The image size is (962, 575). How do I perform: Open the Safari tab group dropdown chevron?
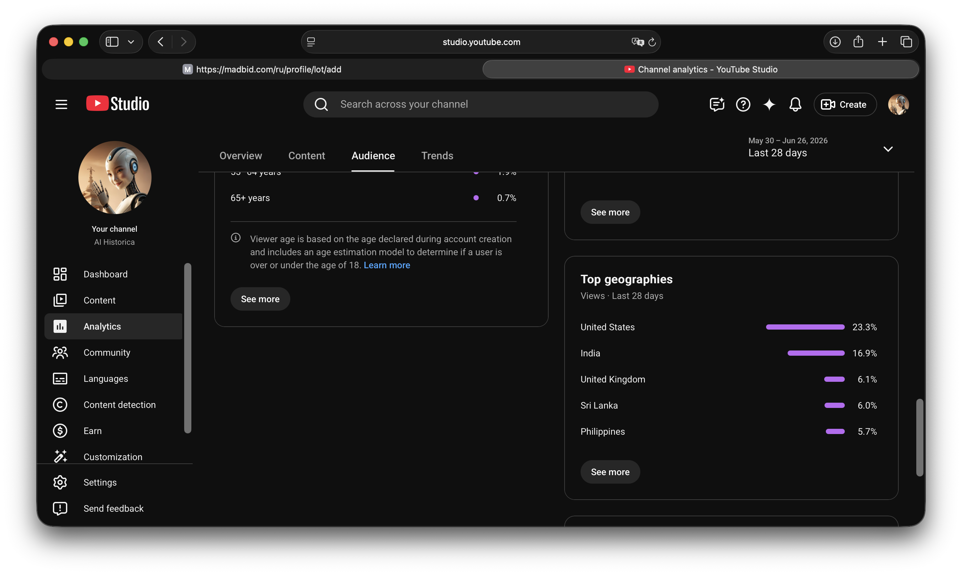pyautogui.click(x=131, y=41)
